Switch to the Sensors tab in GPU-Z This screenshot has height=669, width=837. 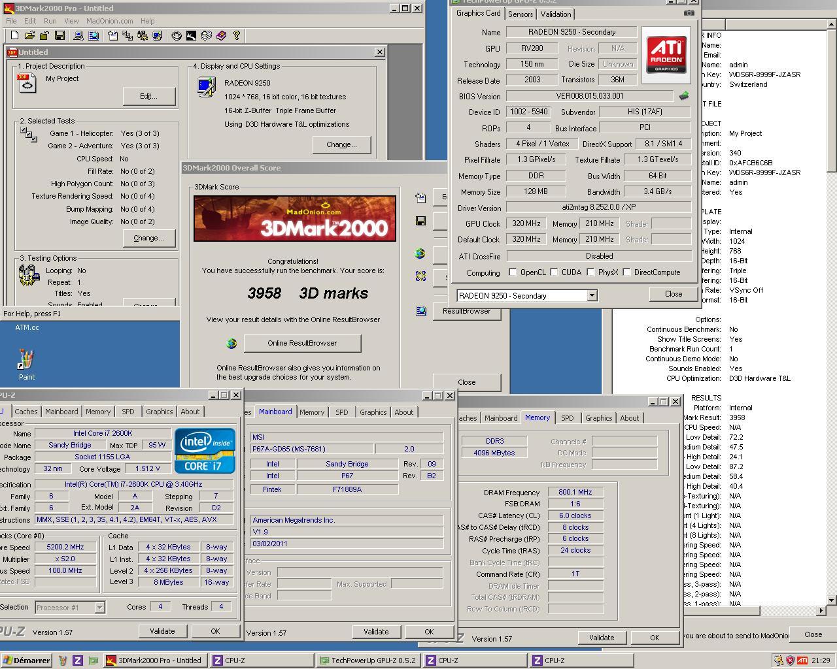point(521,14)
